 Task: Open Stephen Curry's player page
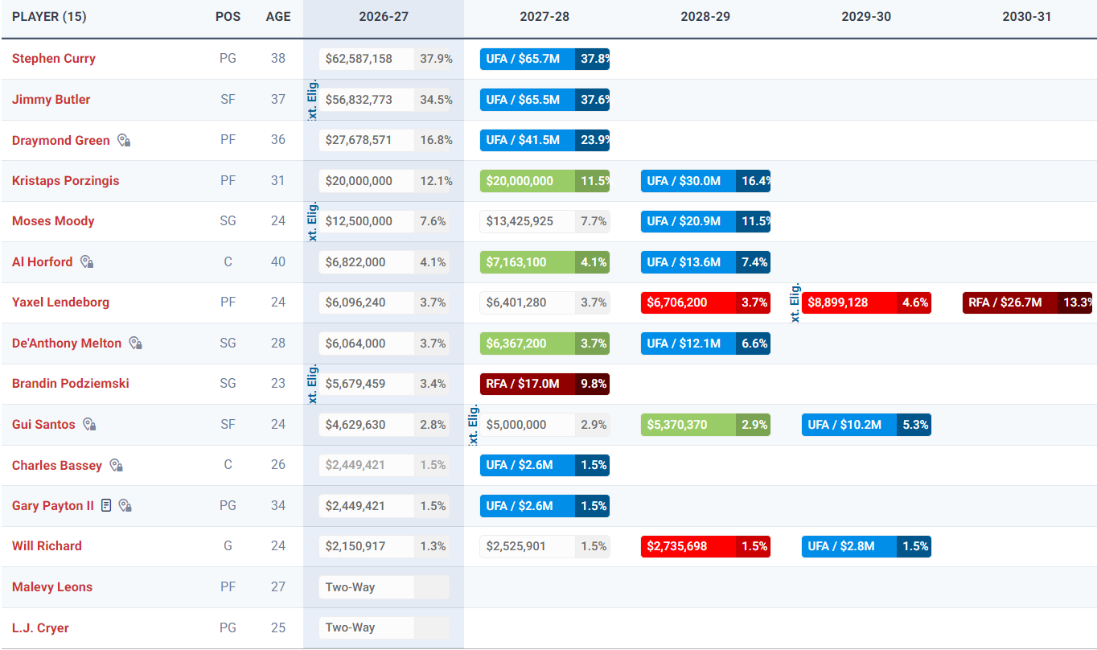tap(54, 59)
